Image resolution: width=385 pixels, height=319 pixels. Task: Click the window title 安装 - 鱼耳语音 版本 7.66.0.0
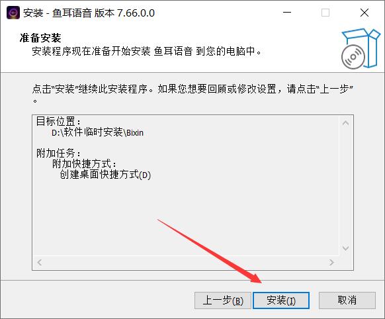coord(89,13)
